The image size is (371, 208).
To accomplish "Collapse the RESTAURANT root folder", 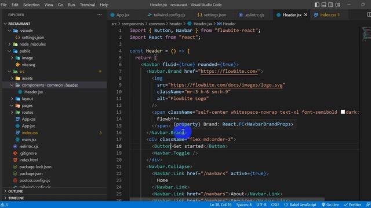I will pos(5,24).
